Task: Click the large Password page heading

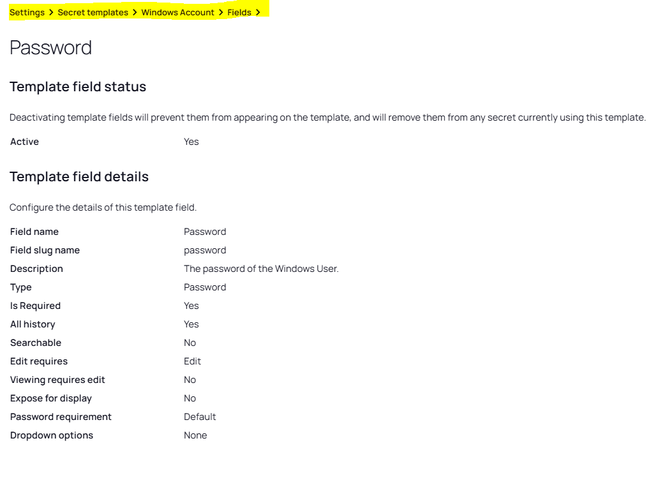Action: pos(51,48)
